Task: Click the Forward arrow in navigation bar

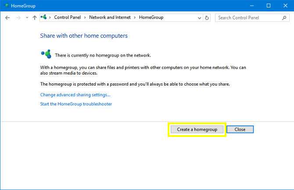Action: point(18,18)
